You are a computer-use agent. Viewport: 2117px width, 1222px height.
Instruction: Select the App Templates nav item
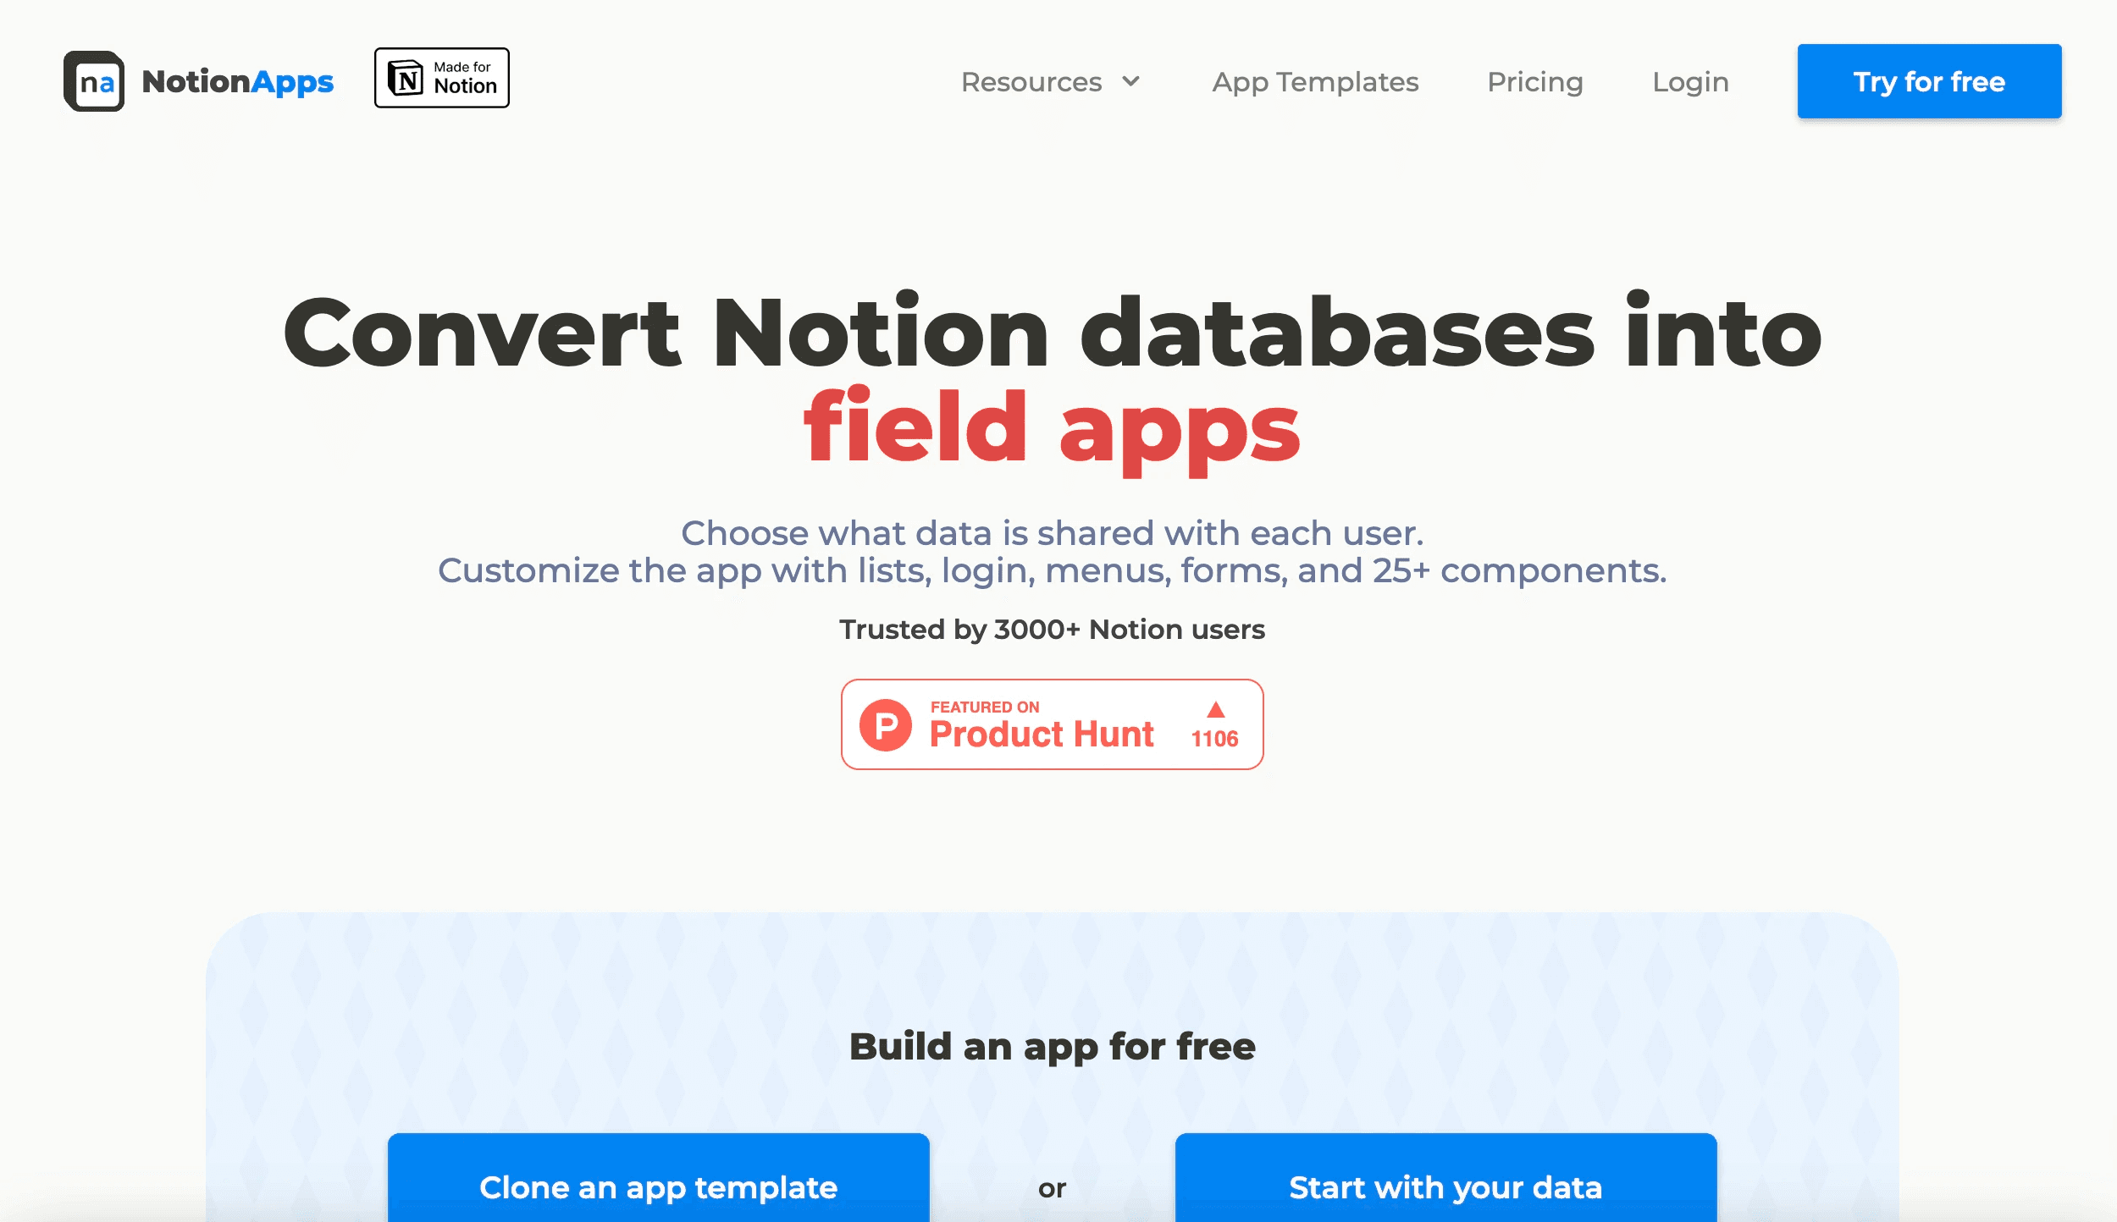coord(1314,80)
